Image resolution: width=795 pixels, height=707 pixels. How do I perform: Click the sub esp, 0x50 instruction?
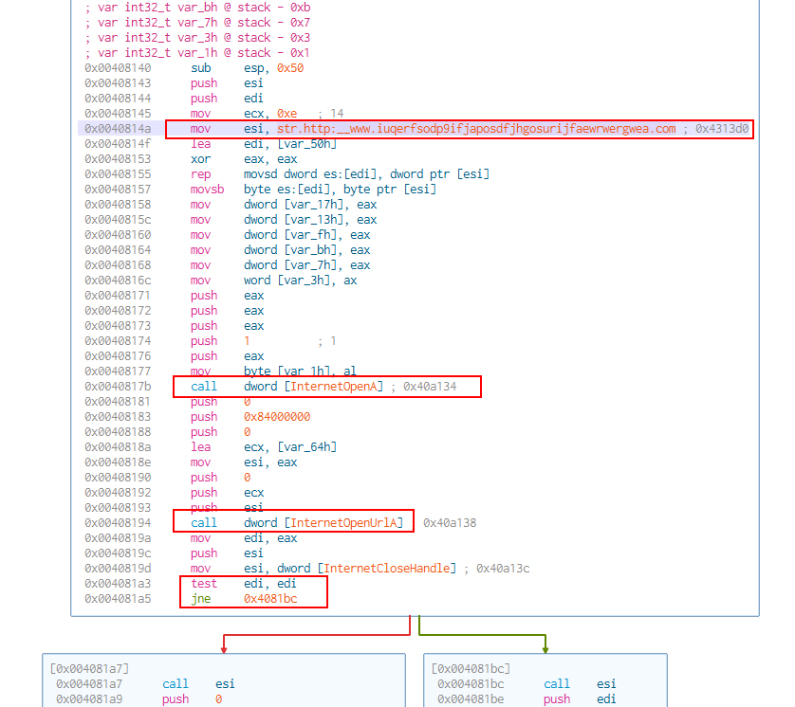248,68
